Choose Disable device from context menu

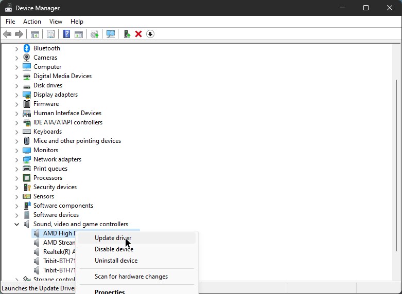coord(137,249)
